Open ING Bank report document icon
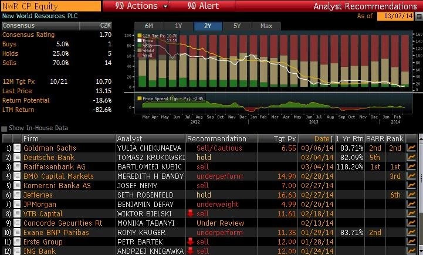The height and width of the screenshot is (255, 423). pos(17,251)
